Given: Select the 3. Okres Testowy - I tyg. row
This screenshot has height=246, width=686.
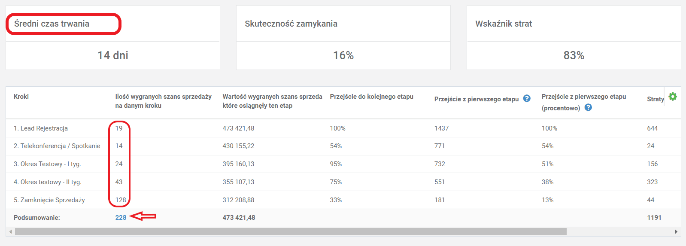Looking at the screenshot, I should pos(47,164).
